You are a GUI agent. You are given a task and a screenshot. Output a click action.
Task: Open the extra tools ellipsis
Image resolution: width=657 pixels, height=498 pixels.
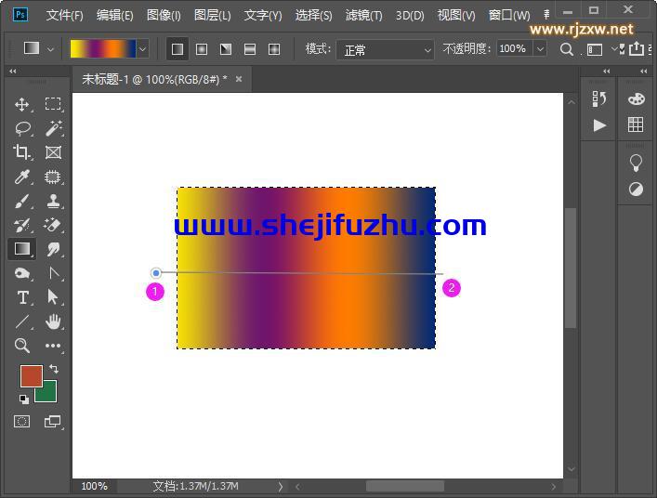53,346
